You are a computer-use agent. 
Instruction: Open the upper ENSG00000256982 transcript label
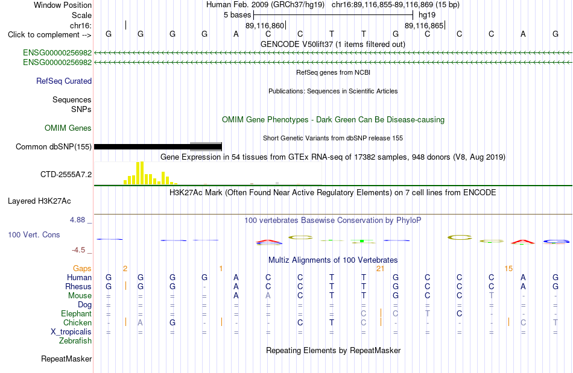click(57, 52)
